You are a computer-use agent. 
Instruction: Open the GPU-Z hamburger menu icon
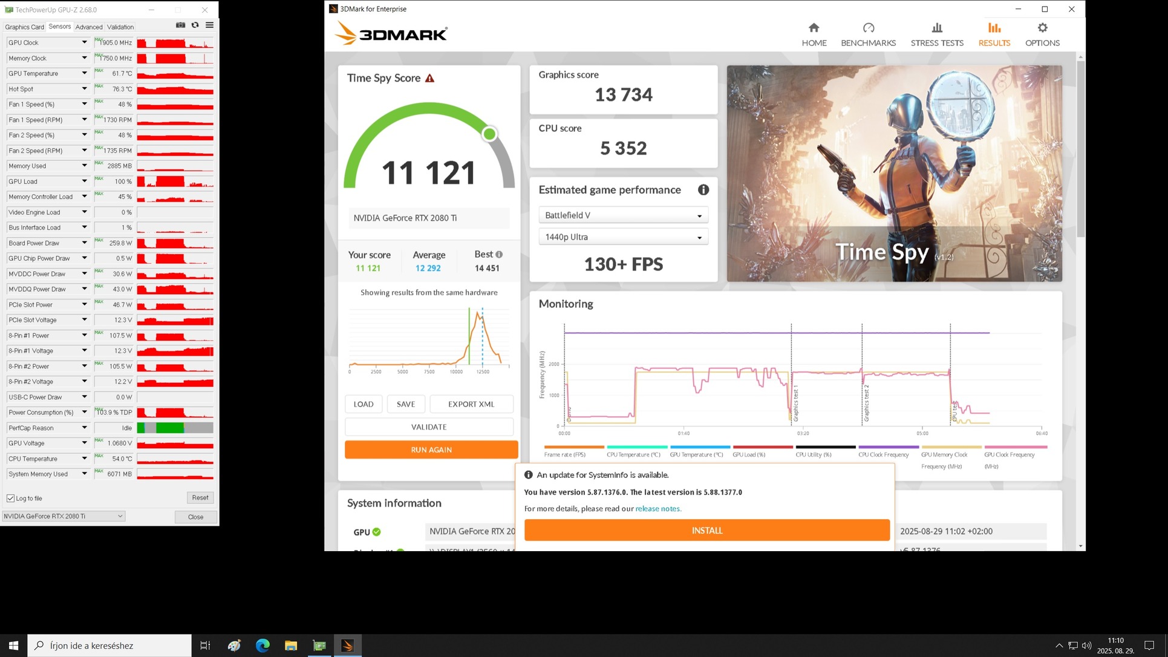point(209,25)
